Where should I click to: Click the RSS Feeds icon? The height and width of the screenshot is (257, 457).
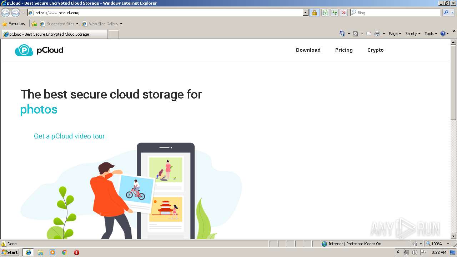click(x=355, y=34)
